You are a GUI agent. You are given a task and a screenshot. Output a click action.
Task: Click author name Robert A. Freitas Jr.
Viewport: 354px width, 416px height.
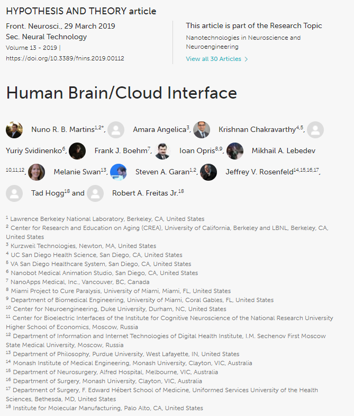tap(145, 193)
